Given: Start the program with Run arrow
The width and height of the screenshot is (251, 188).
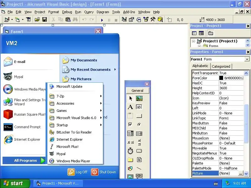Looking at the screenshot, I should pyautogui.click(x=102, y=20).
